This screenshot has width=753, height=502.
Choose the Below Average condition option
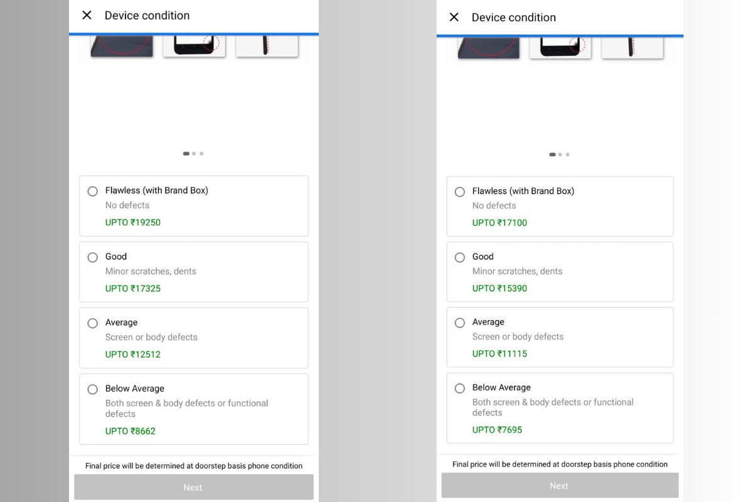[93, 389]
